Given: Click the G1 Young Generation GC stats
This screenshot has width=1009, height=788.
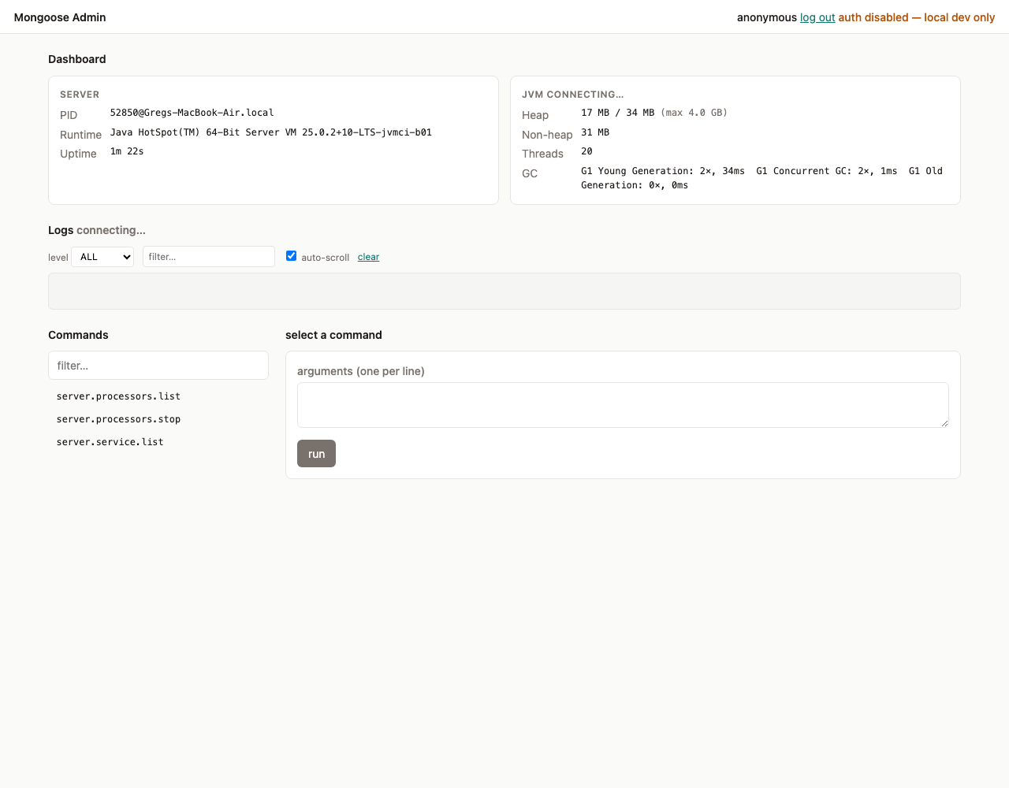Looking at the screenshot, I should click(x=663, y=171).
